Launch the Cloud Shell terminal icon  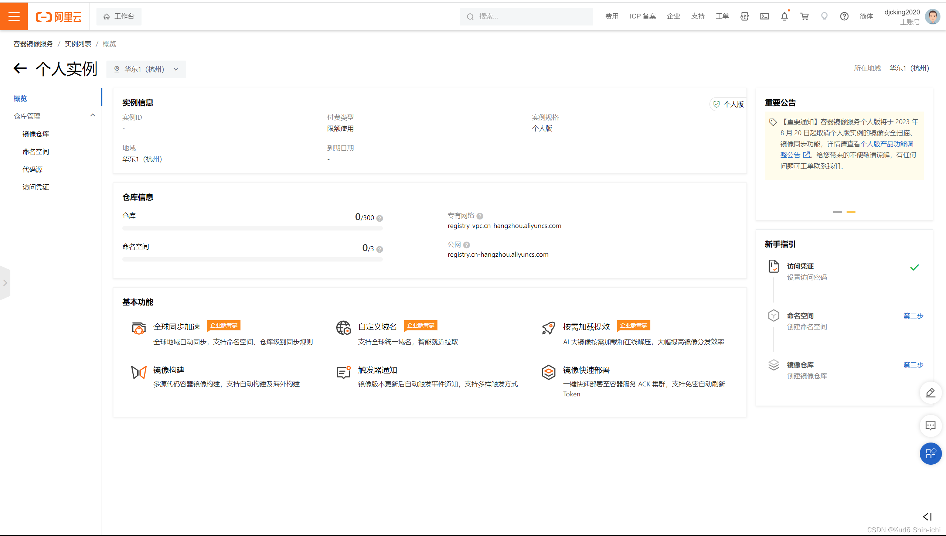click(764, 16)
